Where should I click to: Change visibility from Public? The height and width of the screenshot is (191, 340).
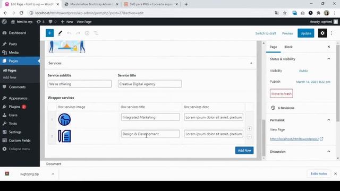(303, 71)
